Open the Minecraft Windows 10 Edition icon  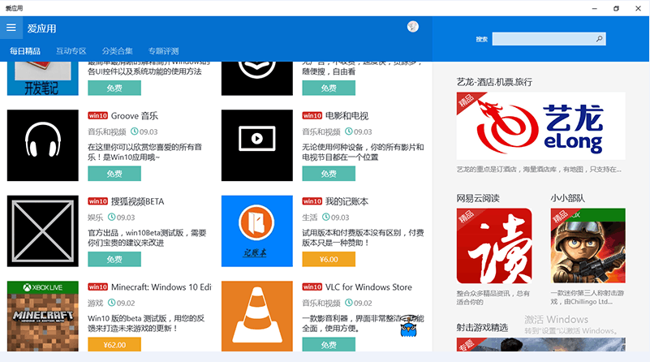click(x=42, y=316)
